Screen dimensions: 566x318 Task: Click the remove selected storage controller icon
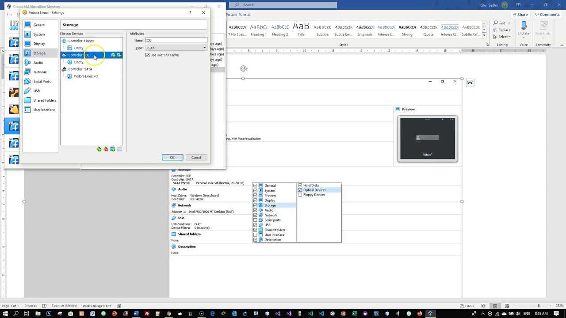[106, 149]
